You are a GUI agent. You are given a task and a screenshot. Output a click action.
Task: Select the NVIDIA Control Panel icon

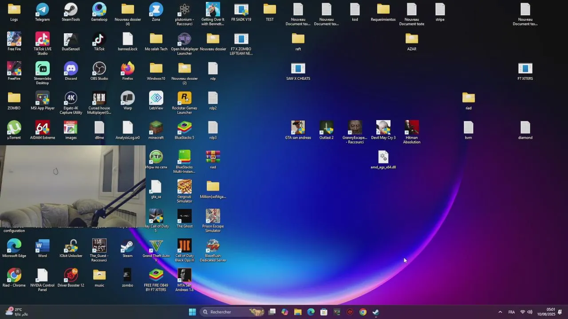[x=43, y=280]
